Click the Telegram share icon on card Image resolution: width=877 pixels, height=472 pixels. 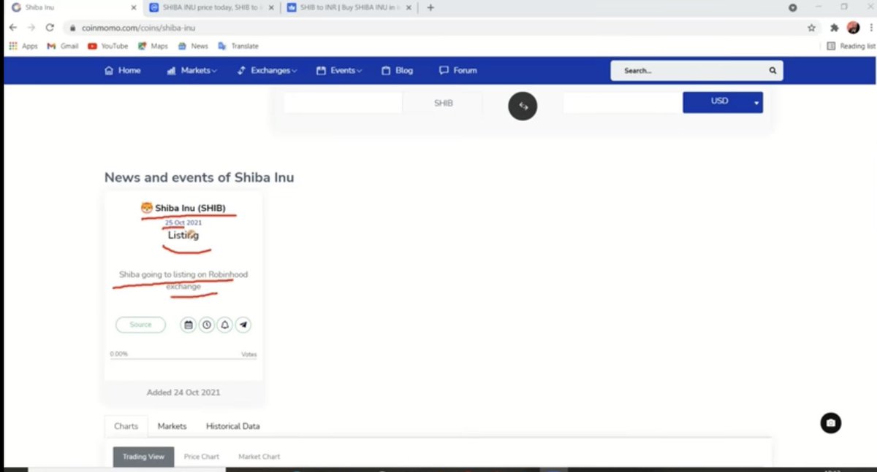pyautogui.click(x=243, y=325)
